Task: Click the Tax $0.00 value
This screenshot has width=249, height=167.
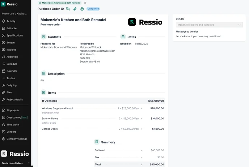Action: tap(161, 157)
